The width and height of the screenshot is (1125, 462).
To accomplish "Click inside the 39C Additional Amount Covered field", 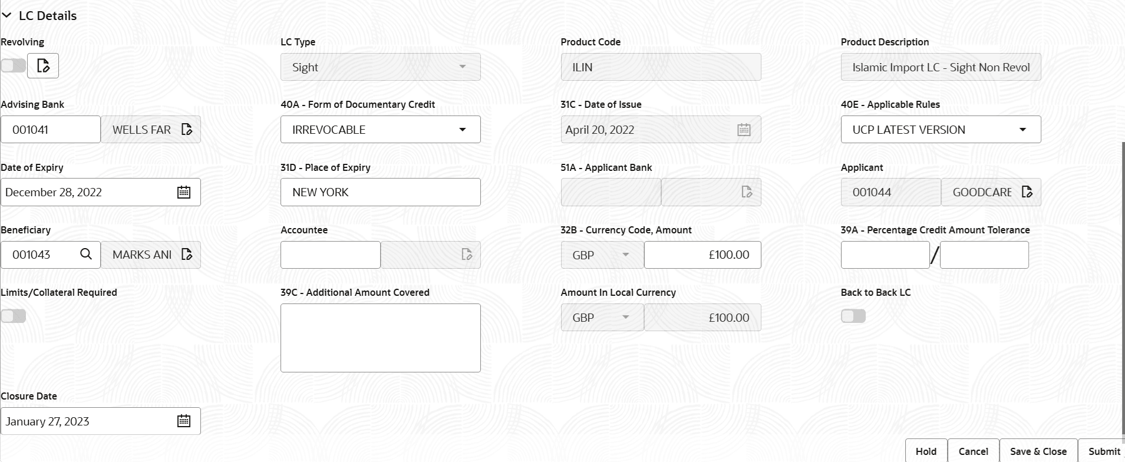I will tap(380, 338).
